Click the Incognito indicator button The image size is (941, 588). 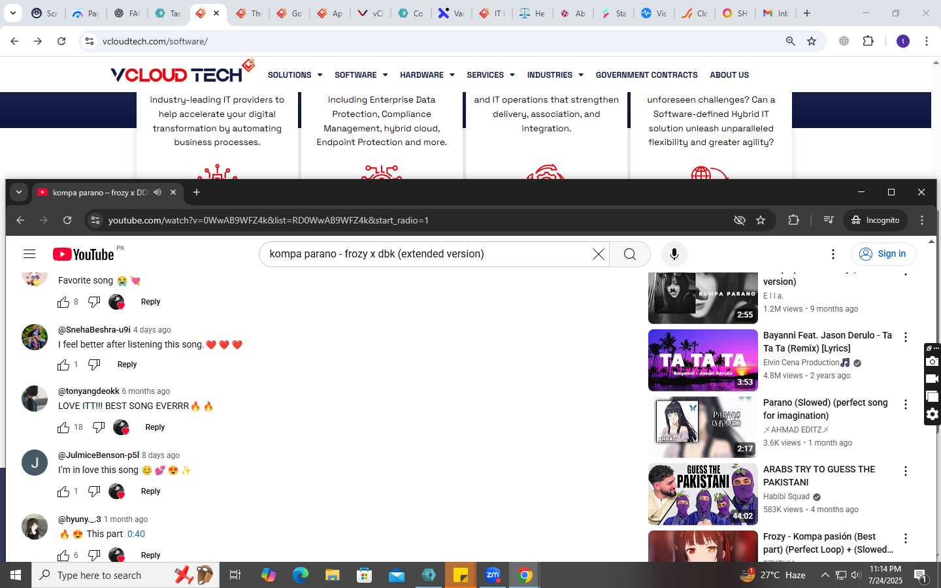875,220
